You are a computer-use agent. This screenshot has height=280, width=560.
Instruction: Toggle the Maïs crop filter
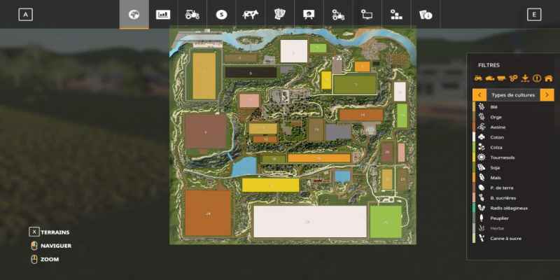click(x=513, y=178)
